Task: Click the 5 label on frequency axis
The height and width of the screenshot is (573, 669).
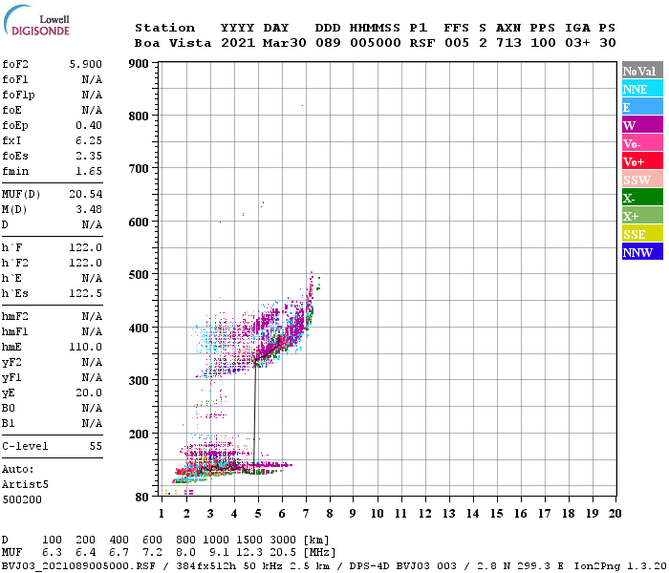Action: tap(258, 514)
